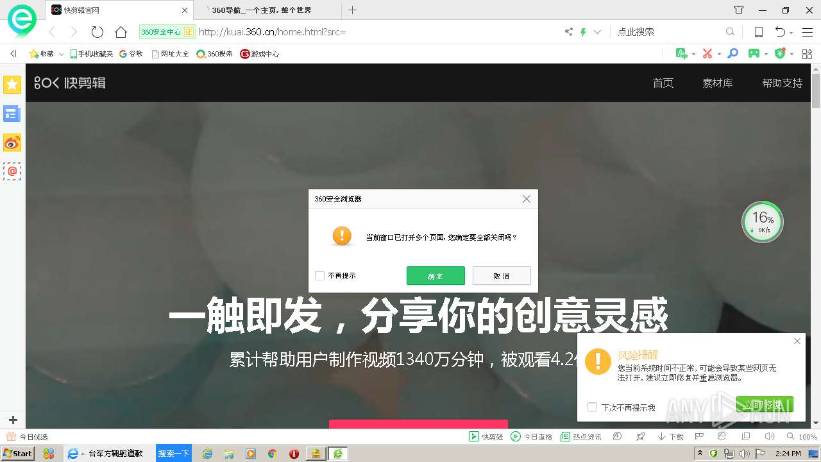Go back with the back arrow
Viewport: 821px width, 462px height.
pos(52,31)
